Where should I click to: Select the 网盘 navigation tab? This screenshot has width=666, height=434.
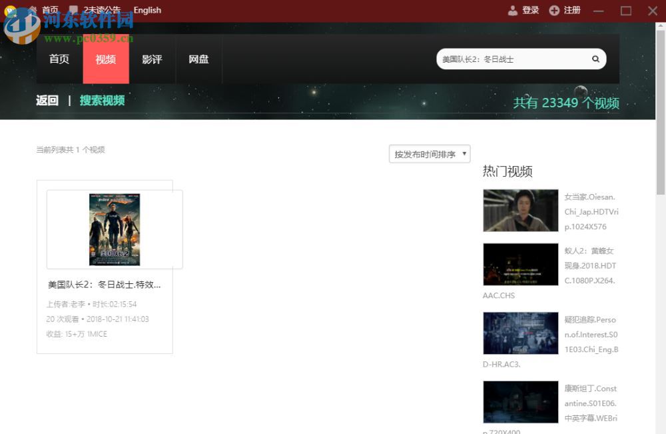click(x=198, y=59)
